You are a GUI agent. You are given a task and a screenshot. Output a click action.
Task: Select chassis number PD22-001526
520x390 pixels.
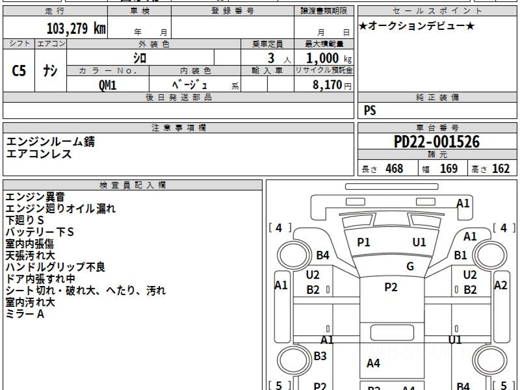pyautogui.click(x=436, y=141)
